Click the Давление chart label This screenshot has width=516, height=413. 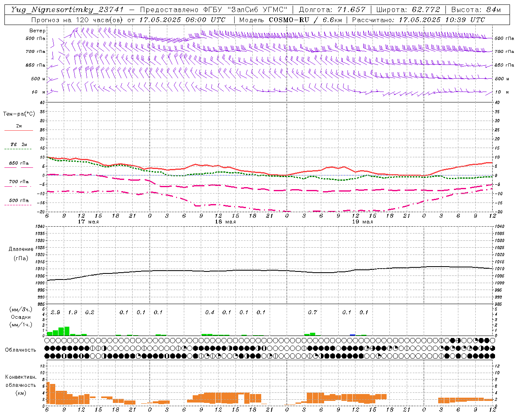21,249
